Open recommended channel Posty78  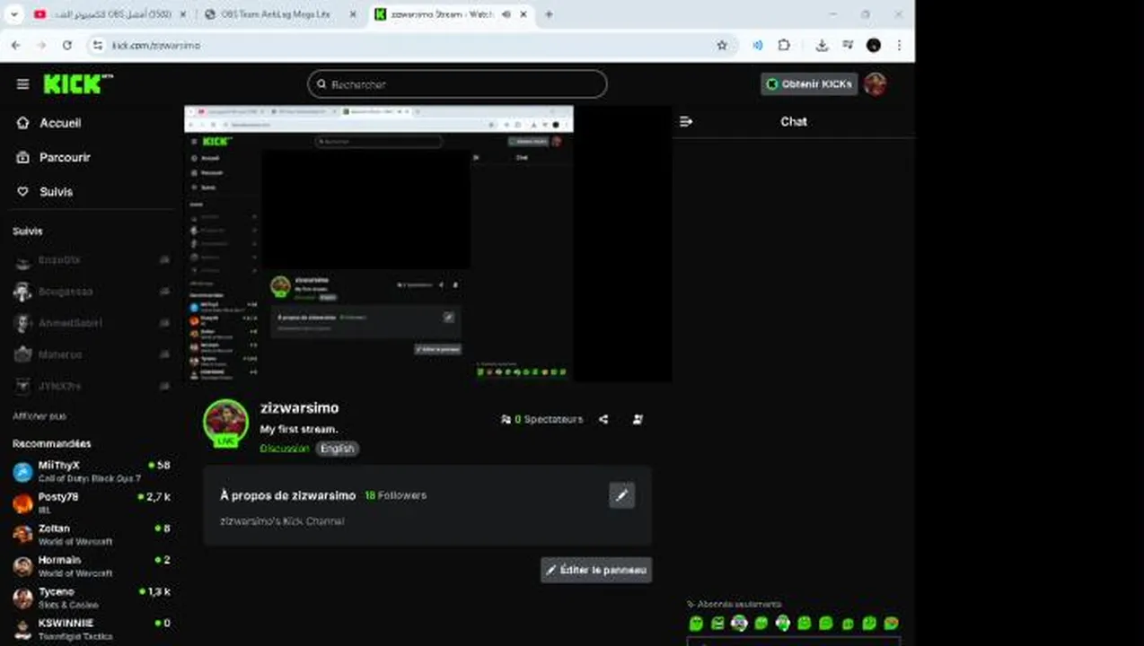pyautogui.click(x=91, y=502)
